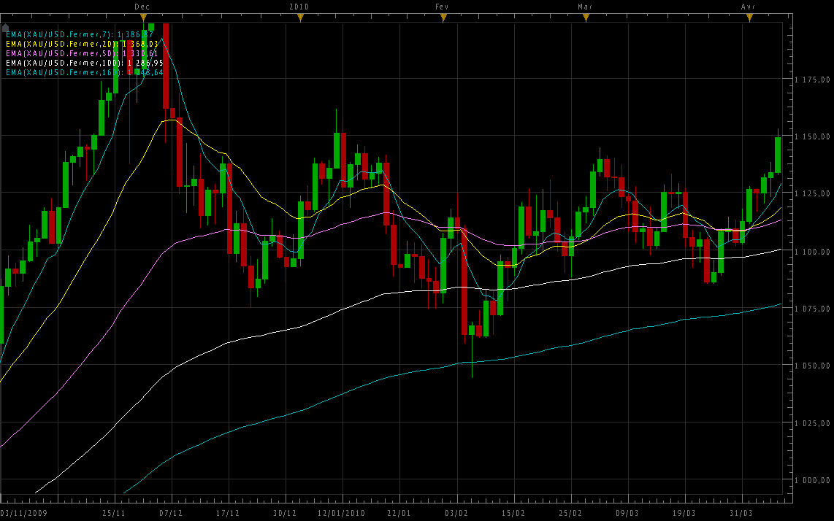Select the orange triangle marker under 2010
The width and height of the screenshot is (834, 521).
300,18
